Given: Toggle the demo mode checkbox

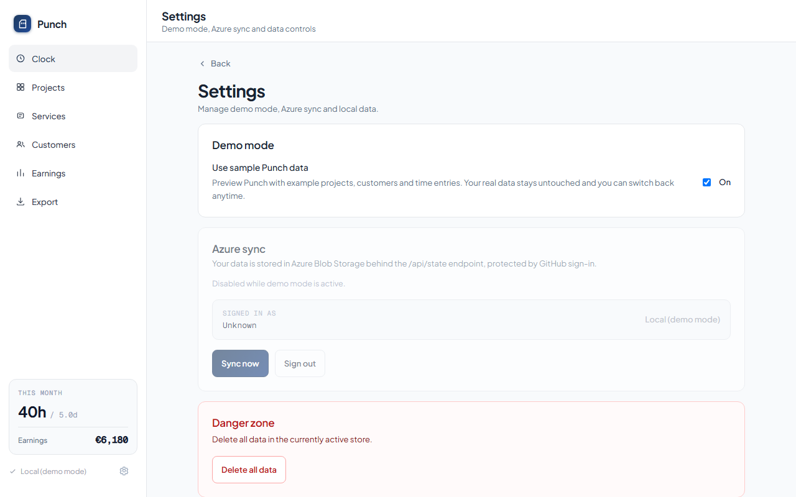Looking at the screenshot, I should pyautogui.click(x=706, y=183).
